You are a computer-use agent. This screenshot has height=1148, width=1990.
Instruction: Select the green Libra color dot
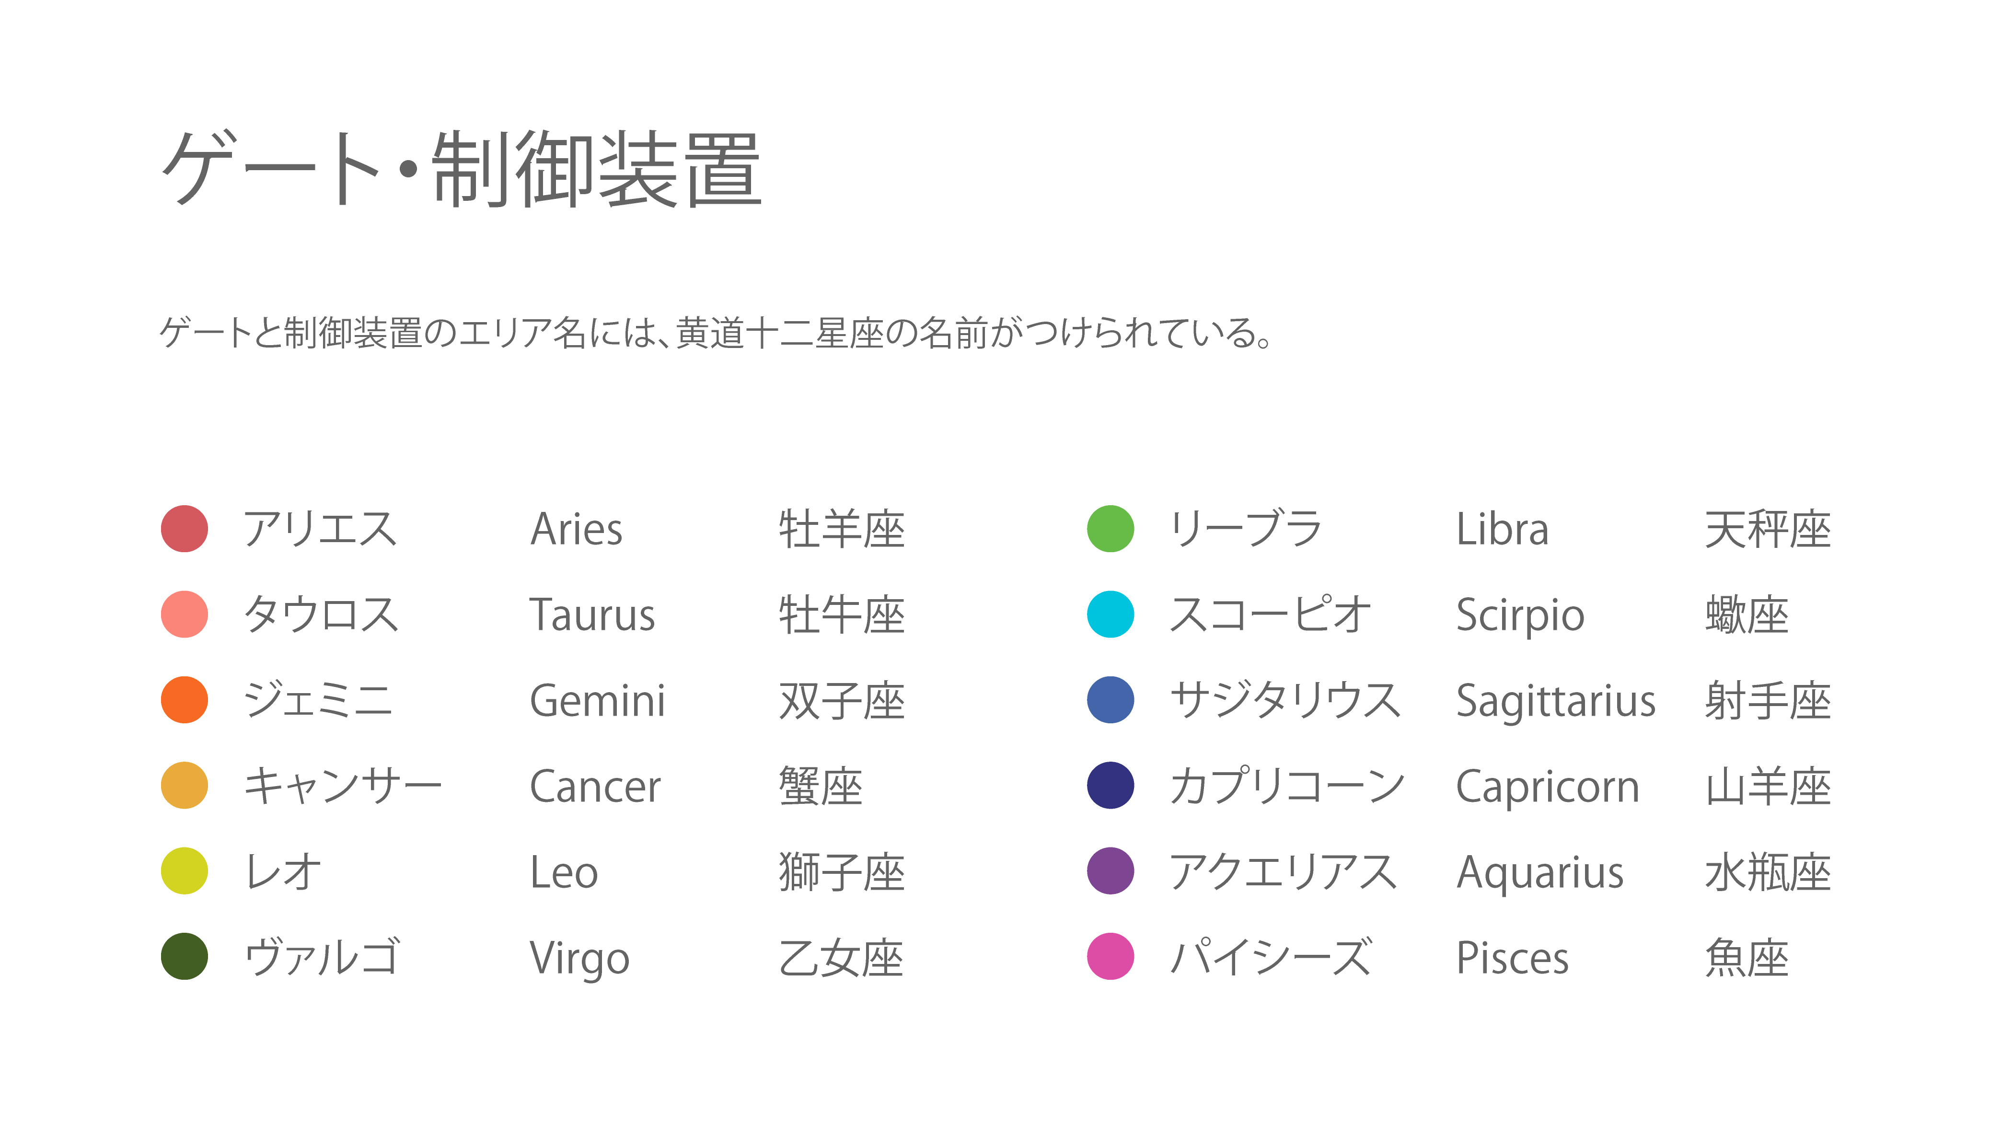click(x=1111, y=528)
